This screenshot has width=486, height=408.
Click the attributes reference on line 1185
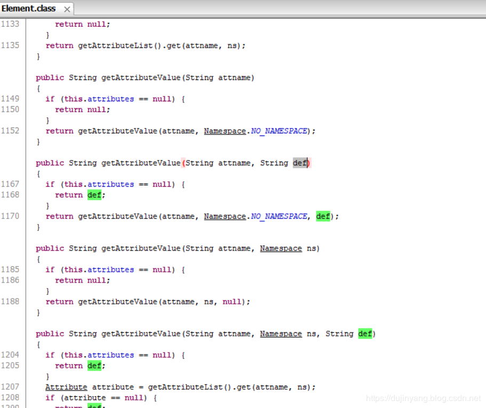[x=110, y=269]
